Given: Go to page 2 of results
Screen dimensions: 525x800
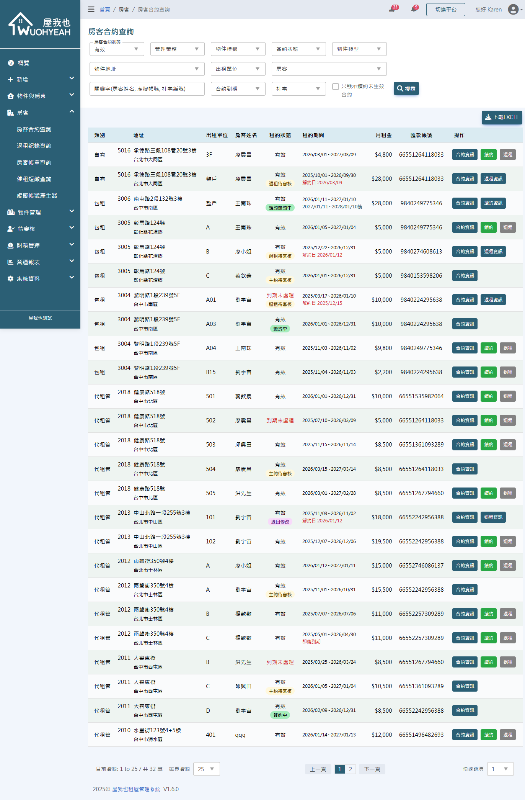Looking at the screenshot, I should [x=350, y=769].
